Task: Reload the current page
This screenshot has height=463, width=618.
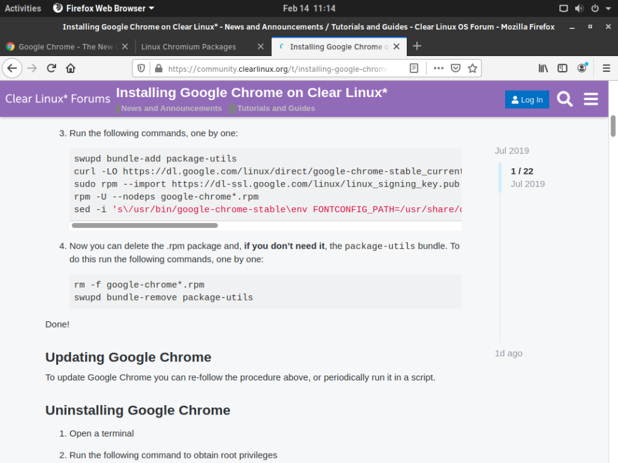Action: (52, 68)
